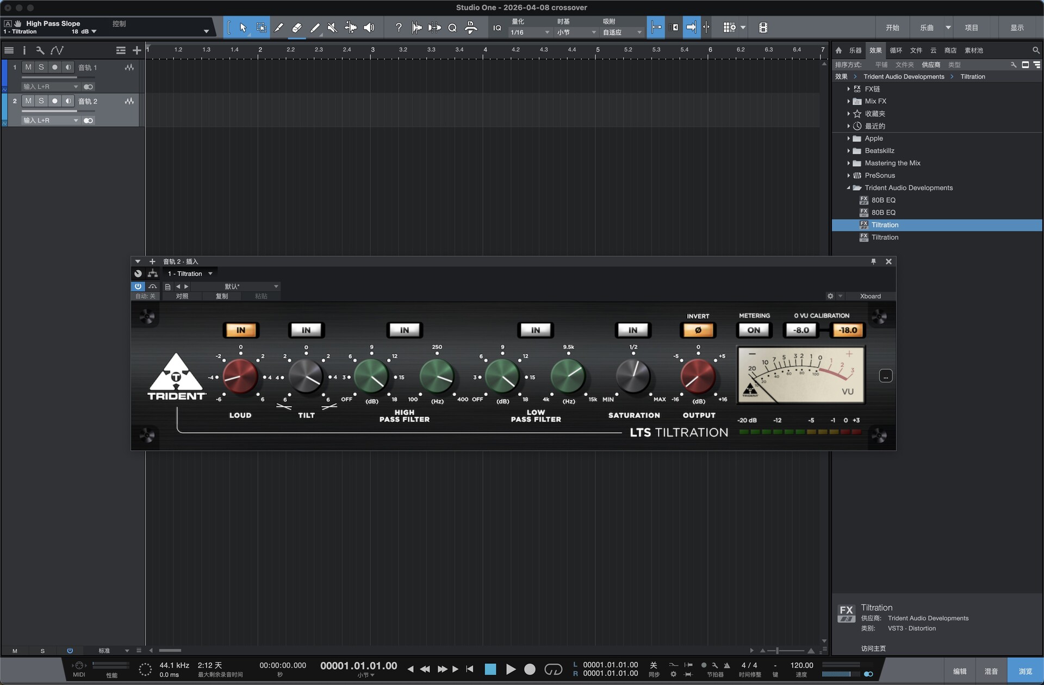The height and width of the screenshot is (685, 1044).
Task: Open the Zoom tool in the toolbar
Action: pyautogui.click(x=452, y=27)
